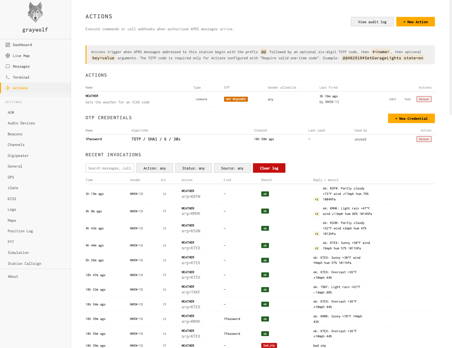The width and height of the screenshot is (452, 348).
Task: Open GPS settings
Action: point(35,177)
